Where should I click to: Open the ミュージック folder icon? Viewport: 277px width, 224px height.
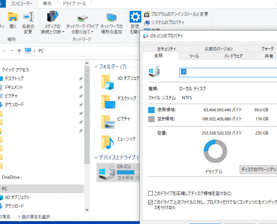(x=108, y=143)
